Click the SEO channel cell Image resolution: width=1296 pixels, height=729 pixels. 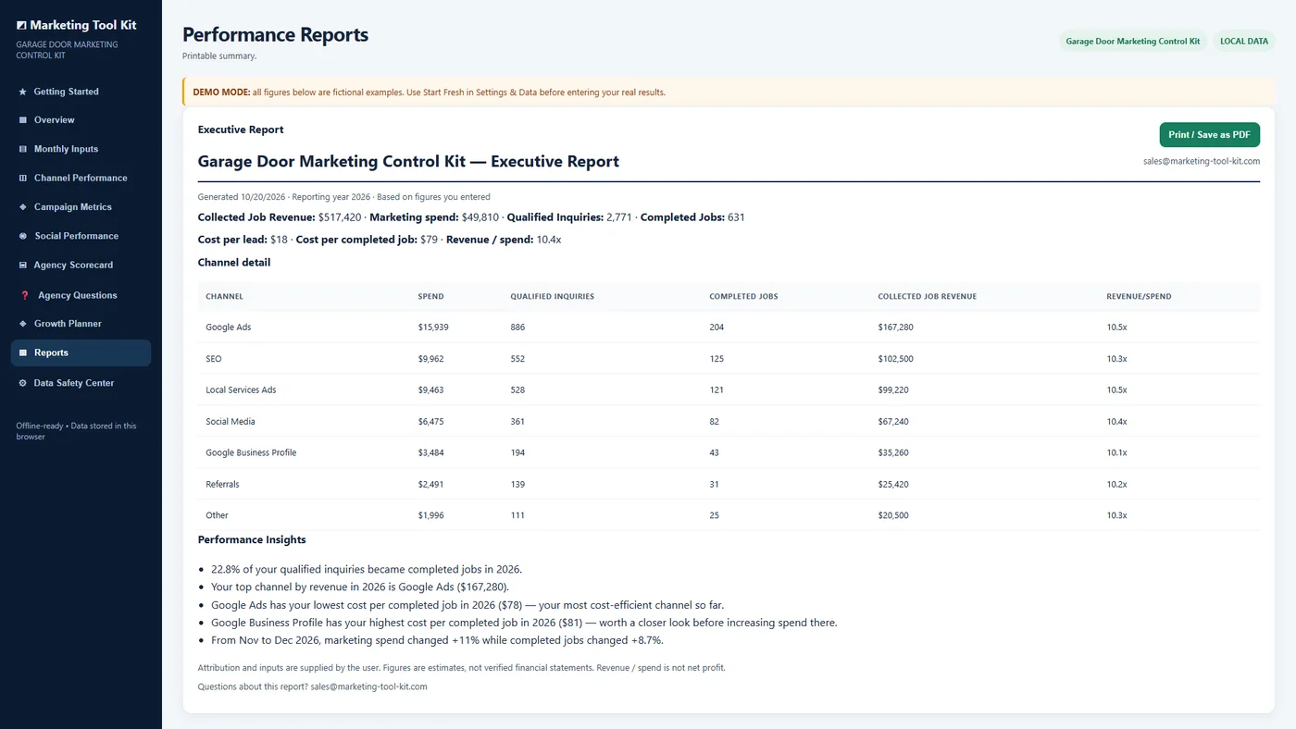click(214, 359)
